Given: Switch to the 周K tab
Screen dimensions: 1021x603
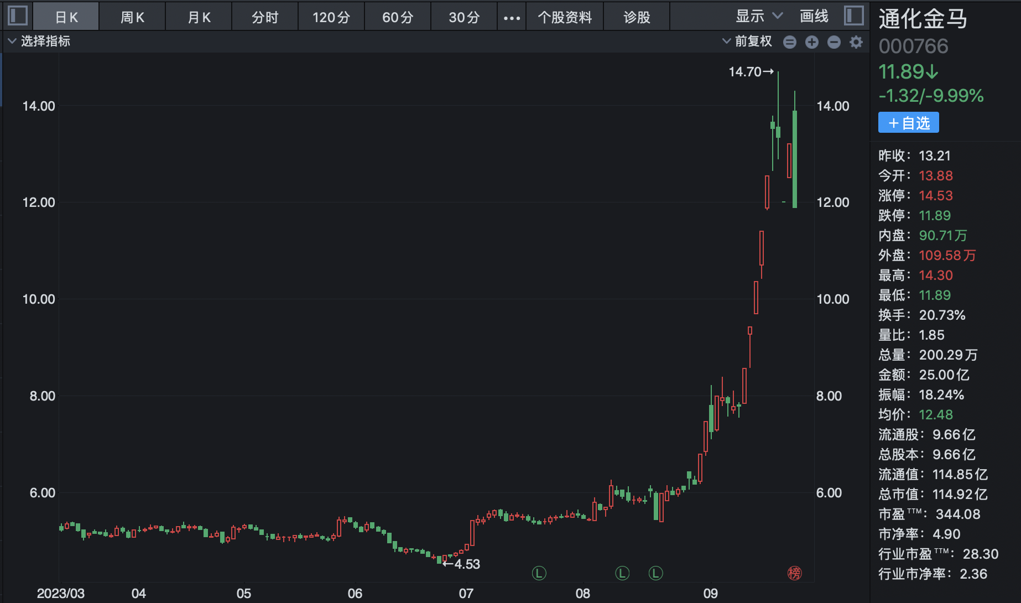Looking at the screenshot, I should 133,17.
